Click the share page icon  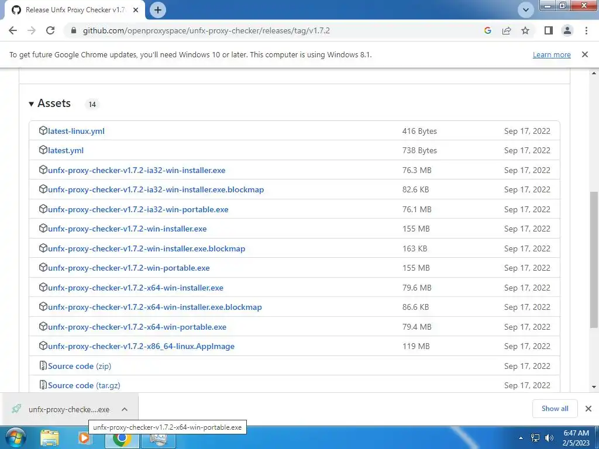click(507, 30)
